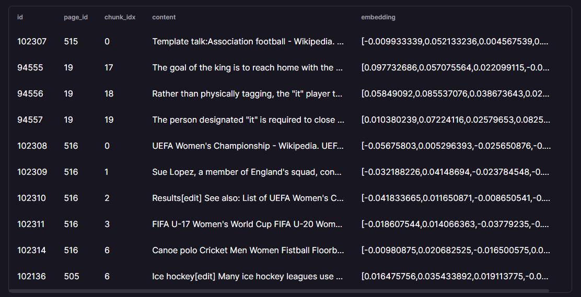Click the id column header
This screenshot has width=581, height=297.
coord(20,17)
